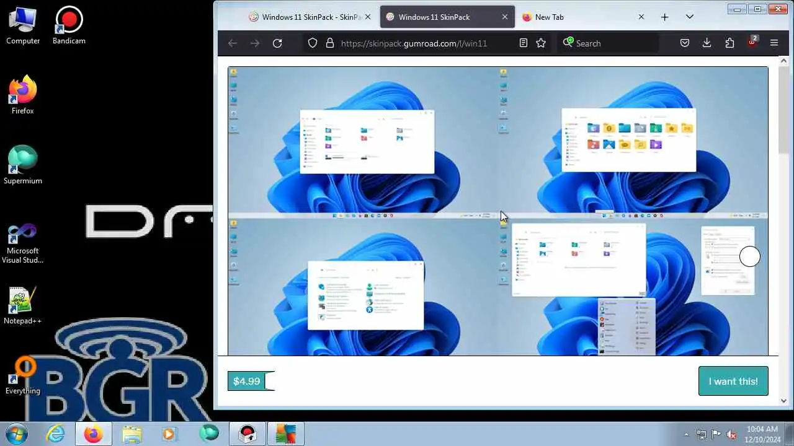Click the Windows 11 SkinPack preview image

(498, 211)
